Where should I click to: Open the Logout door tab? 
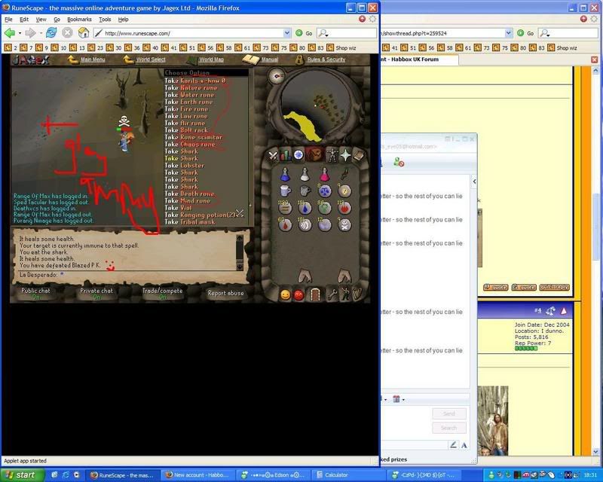click(x=315, y=294)
